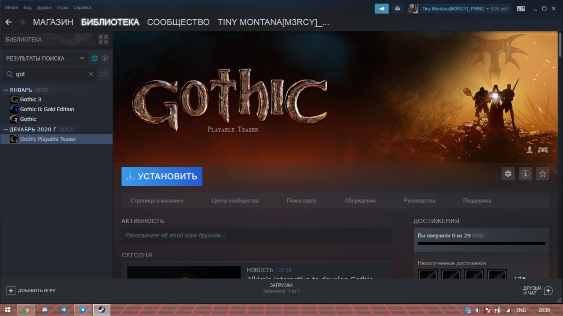Switch library to grid view icon
The width and height of the screenshot is (563, 316).
pyautogui.click(x=103, y=40)
